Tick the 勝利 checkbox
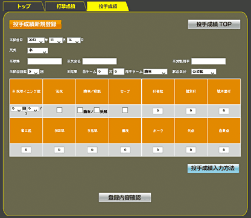The width and height of the screenshot is (251, 218). click(80, 110)
